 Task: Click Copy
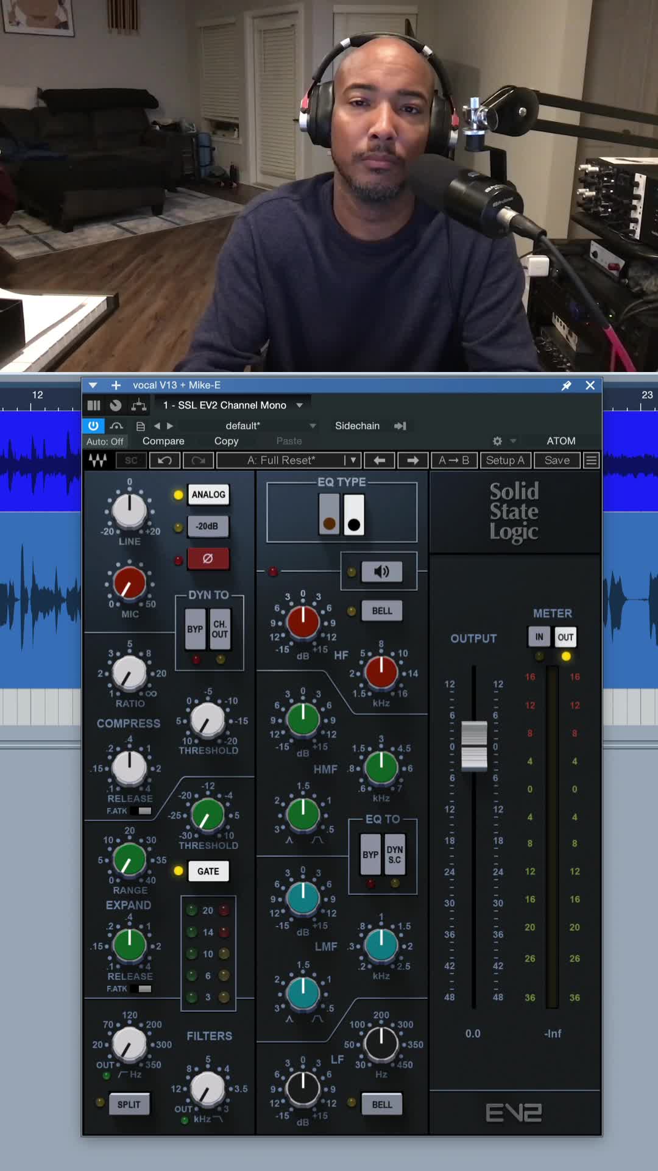(226, 441)
